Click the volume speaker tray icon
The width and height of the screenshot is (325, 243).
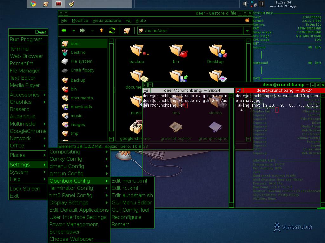click(x=245, y=4)
